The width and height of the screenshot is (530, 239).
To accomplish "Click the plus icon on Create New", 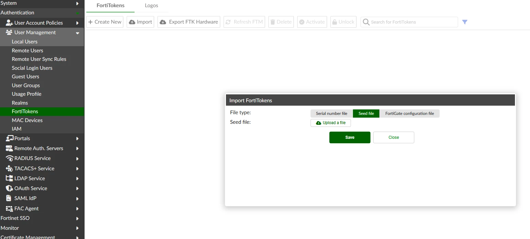I will [x=90, y=22].
